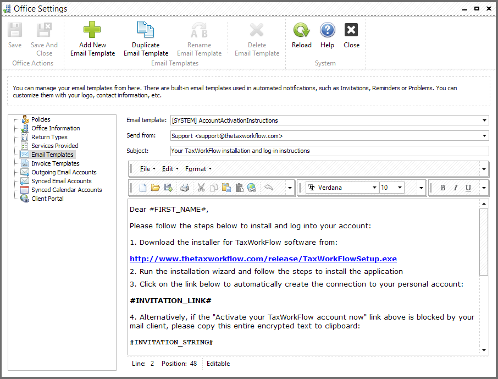Viewport: 498px width, 379px height.
Task: Click the Save And Close icon
Action: point(44,30)
